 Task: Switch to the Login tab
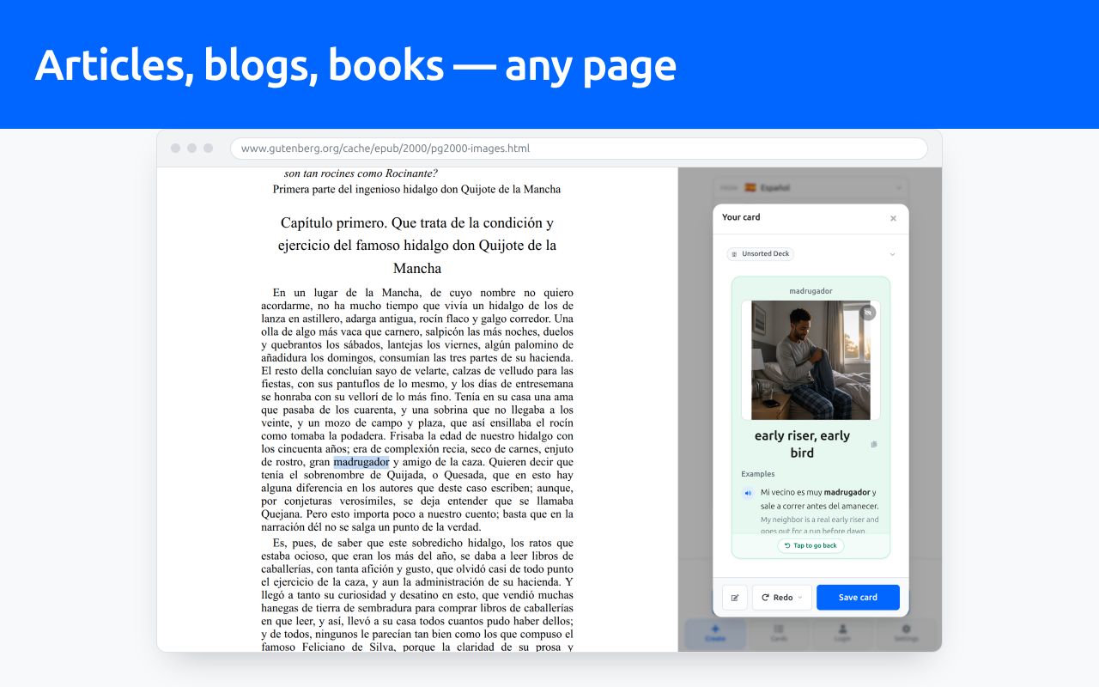(x=842, y=634)
